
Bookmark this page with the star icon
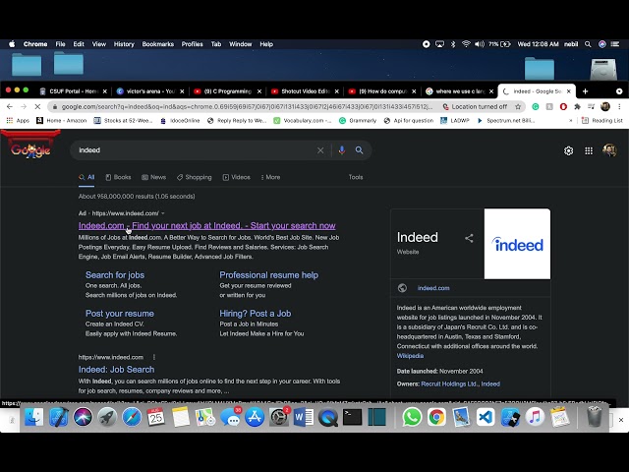coord(518,107)
